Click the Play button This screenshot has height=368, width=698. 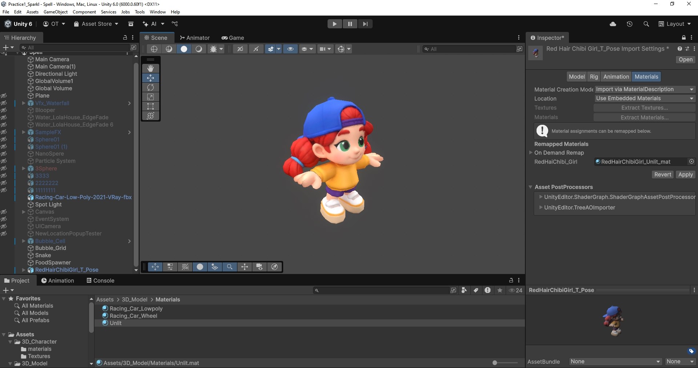334,24
